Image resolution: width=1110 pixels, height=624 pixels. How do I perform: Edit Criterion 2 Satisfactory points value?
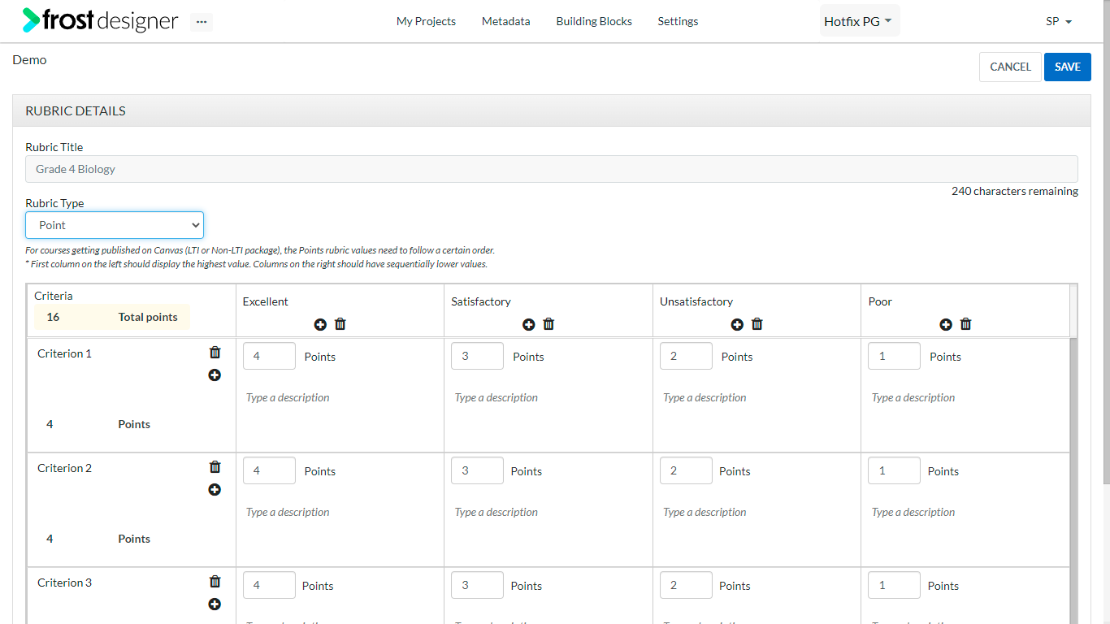[x=477, y=470]
